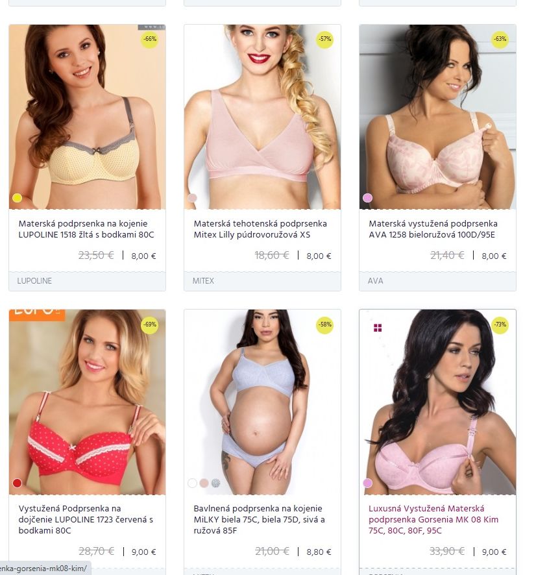The image size is (536, 575).
Task: Click the -63% badge on AVA 1258
Action: click(x=500, y=39)
